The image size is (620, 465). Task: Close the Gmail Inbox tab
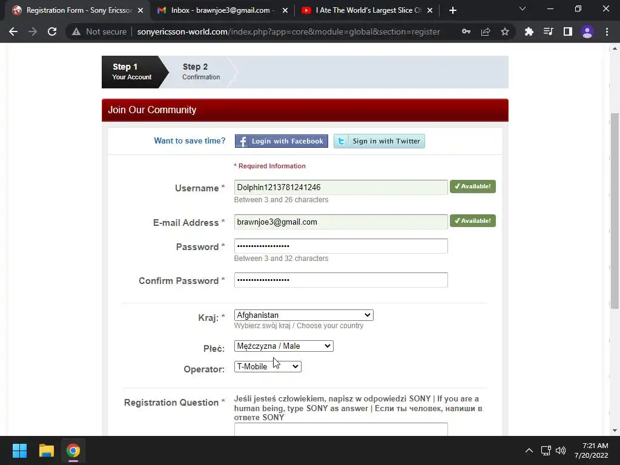(x=285, y=10)
